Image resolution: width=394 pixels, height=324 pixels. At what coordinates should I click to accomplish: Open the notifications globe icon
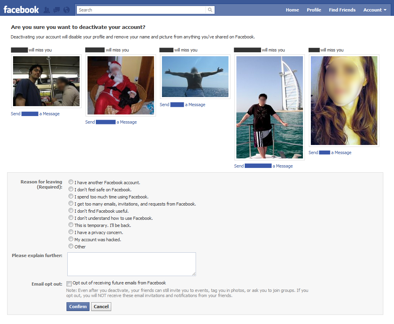pos(67,10)
